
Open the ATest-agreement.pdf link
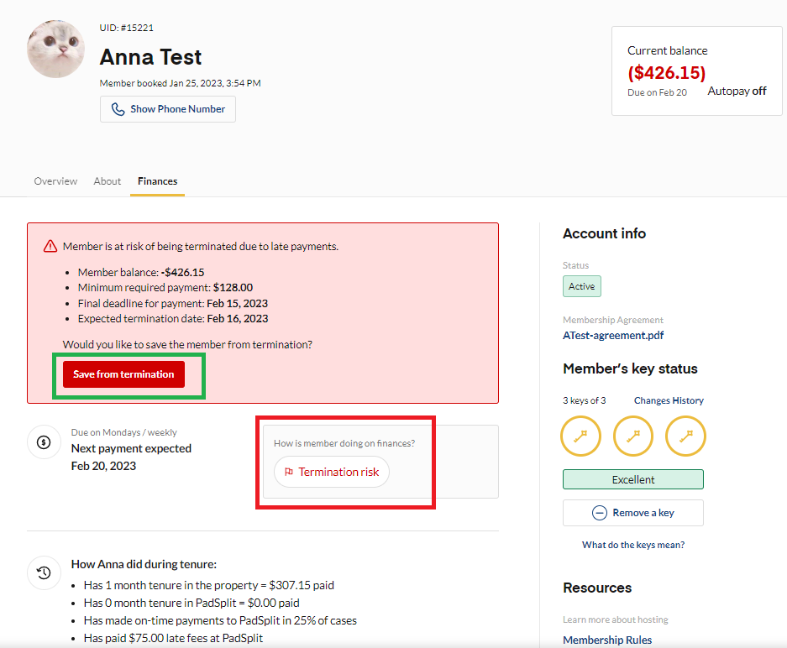click(x=613, y=335)
